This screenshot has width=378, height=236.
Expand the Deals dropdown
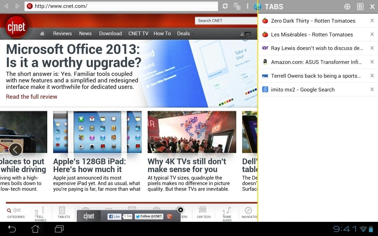point(185,33)
